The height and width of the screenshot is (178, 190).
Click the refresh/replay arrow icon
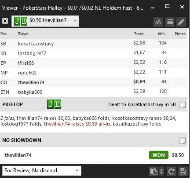coord(171,171)
